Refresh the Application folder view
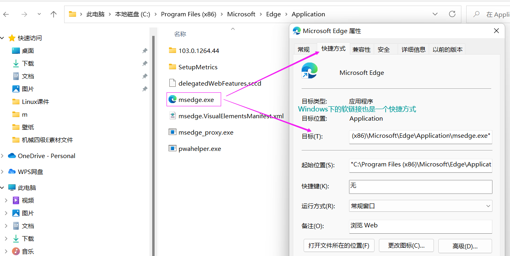This screenshot has height=256, width=510. click(x=452, y=14)
